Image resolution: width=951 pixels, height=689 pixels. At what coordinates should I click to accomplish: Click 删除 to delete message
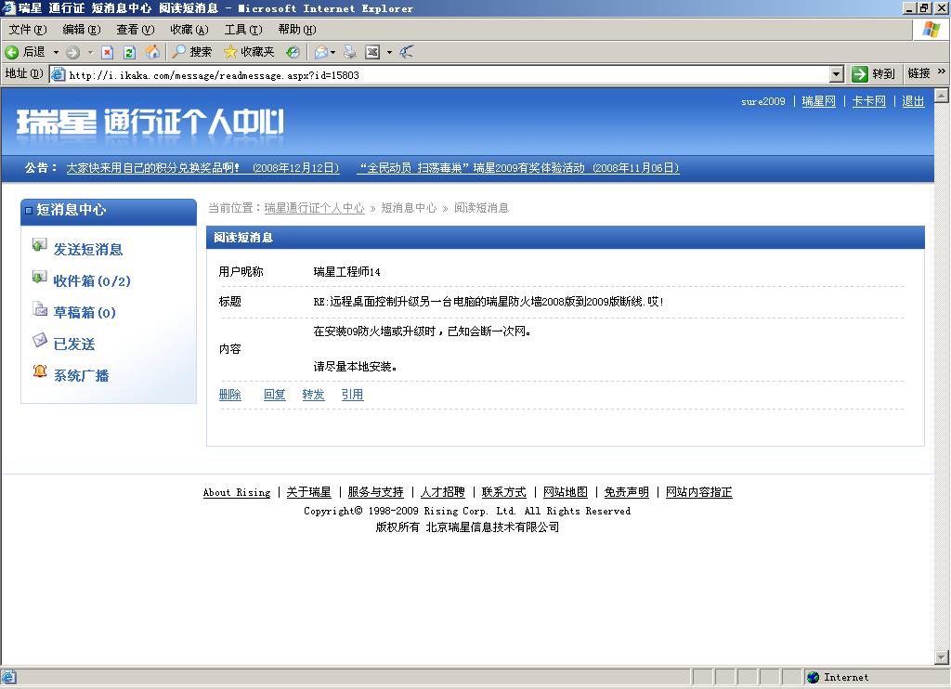230,395
